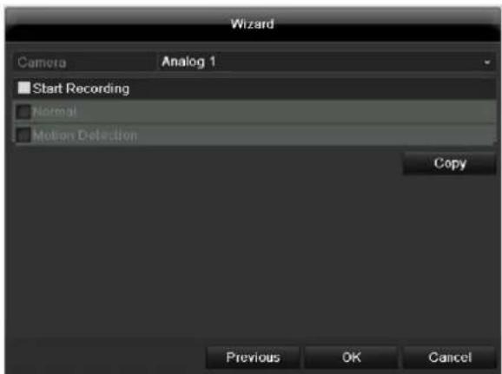Select the Motion Detection row
Screen dimensions: 502x374
(x=254, y=135)
